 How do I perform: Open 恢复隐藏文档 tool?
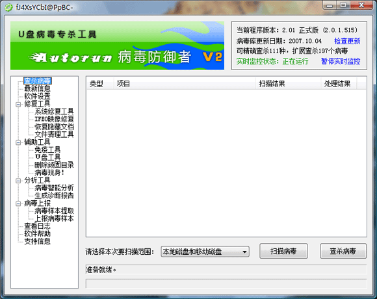(54, 127)
